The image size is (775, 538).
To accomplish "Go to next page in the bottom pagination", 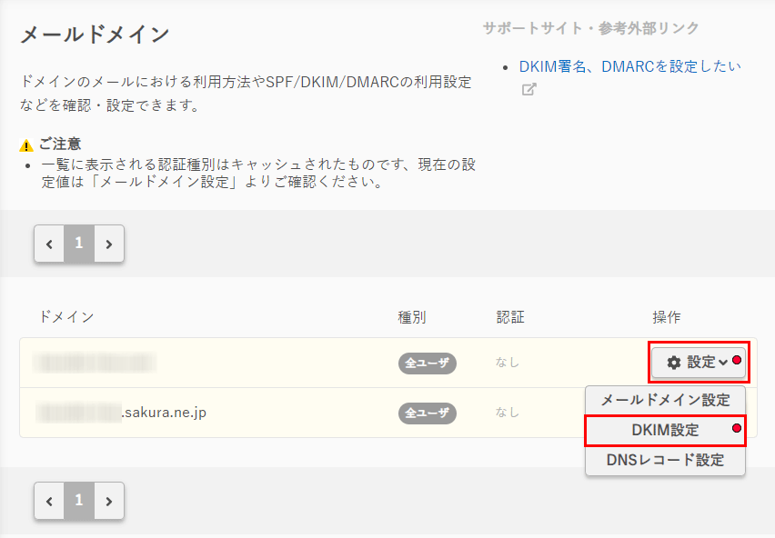I will pos(109,501).
